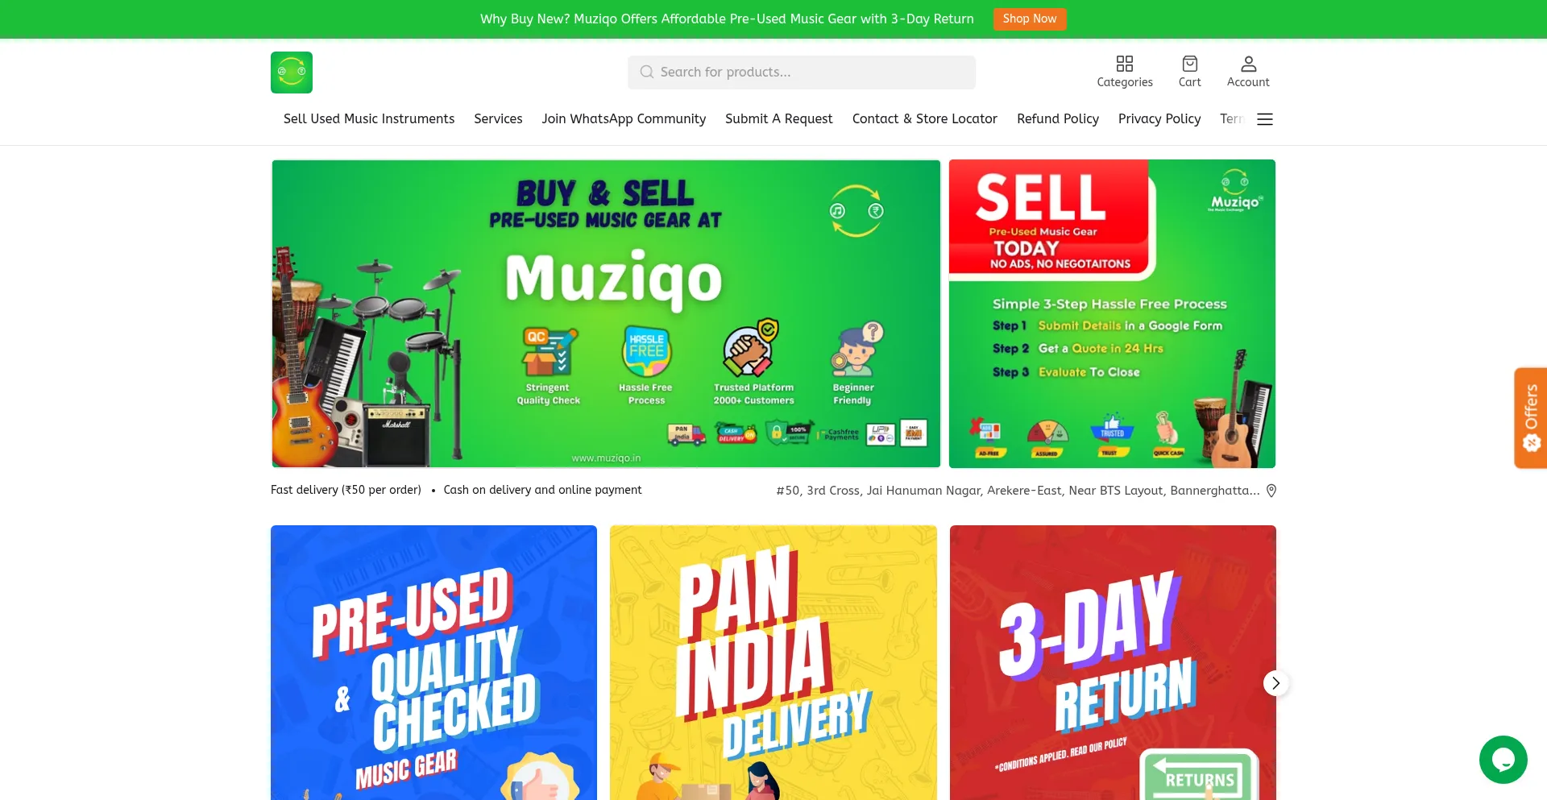This screenshot has width=1547, height=800.
Task: Open the Refund Policy link
Action: pyautogui.click(x=1058, y=119)
